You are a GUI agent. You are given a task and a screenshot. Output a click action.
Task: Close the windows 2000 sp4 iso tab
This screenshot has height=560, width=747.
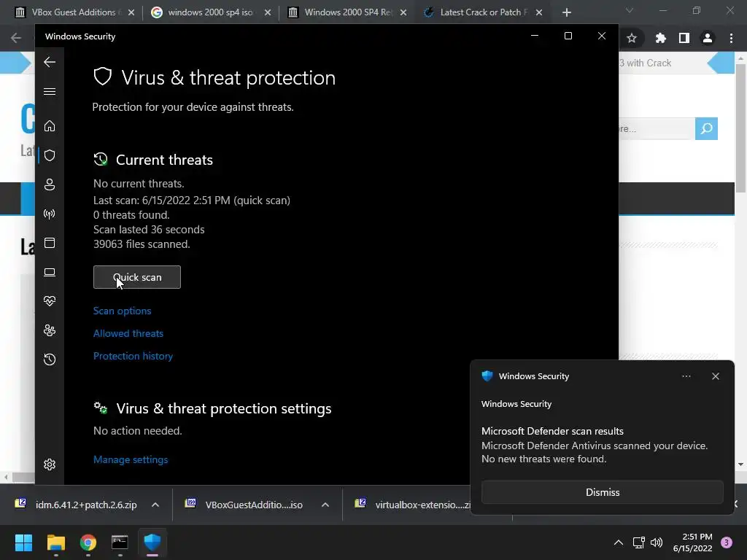tap(268, 12)
